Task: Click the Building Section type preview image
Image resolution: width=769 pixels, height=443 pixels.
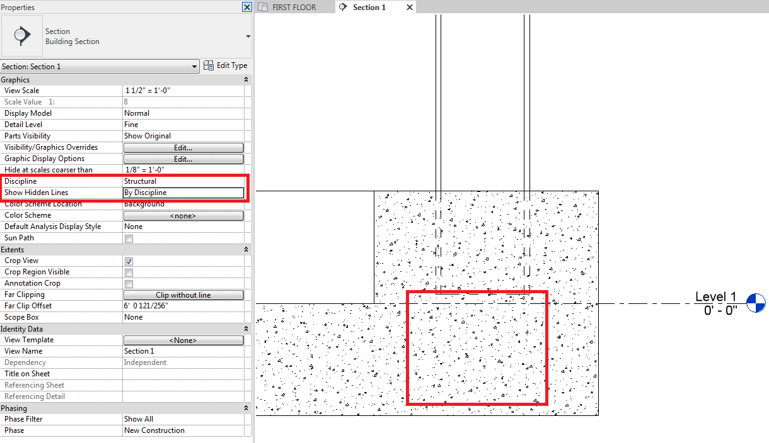Action: (x=21, y=35)
